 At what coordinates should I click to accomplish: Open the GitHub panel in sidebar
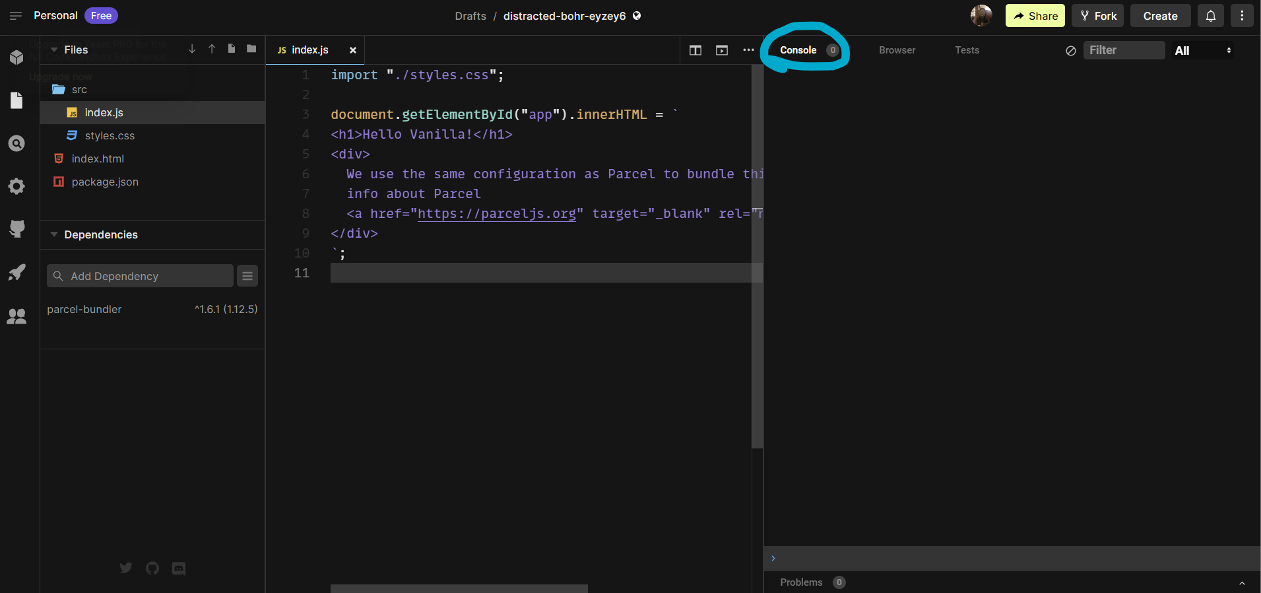point(16,229)
